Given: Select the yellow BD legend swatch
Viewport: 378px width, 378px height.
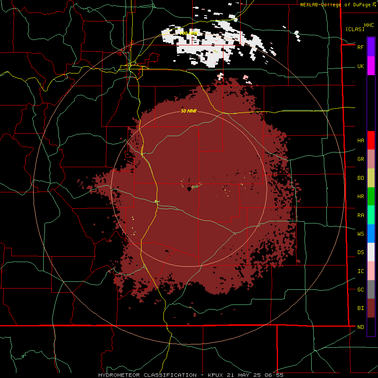Looking at the screenshot, I should 371,178.
